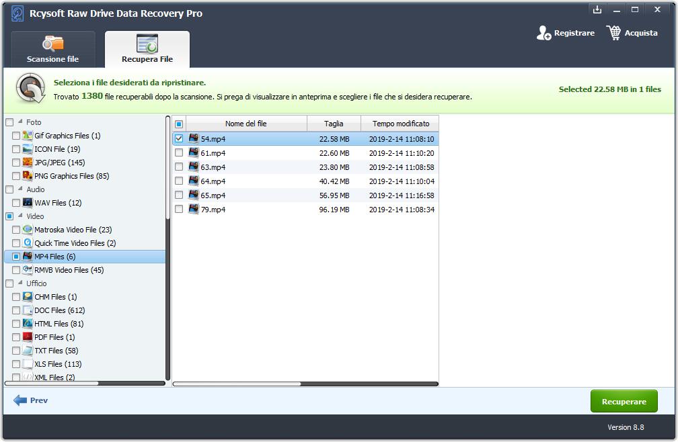Click the download icon in title bar

click(x=597, y=9)
